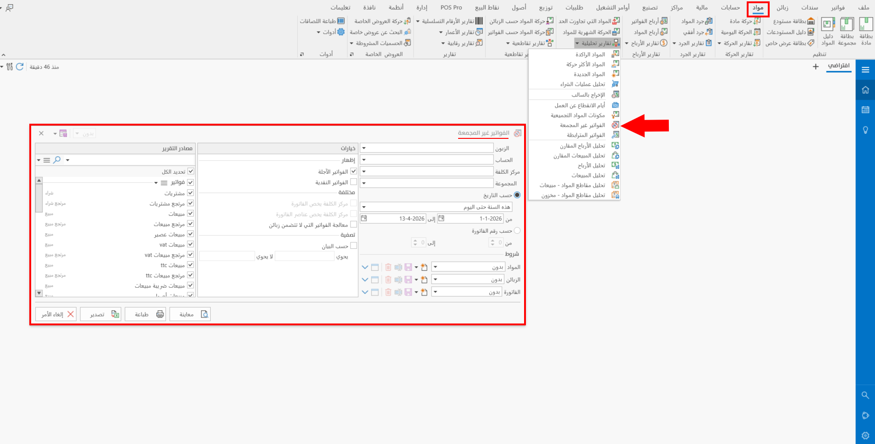Click the search magnifier in مصادر التقرير
The image size is (875, 444).
pos(57,160)
